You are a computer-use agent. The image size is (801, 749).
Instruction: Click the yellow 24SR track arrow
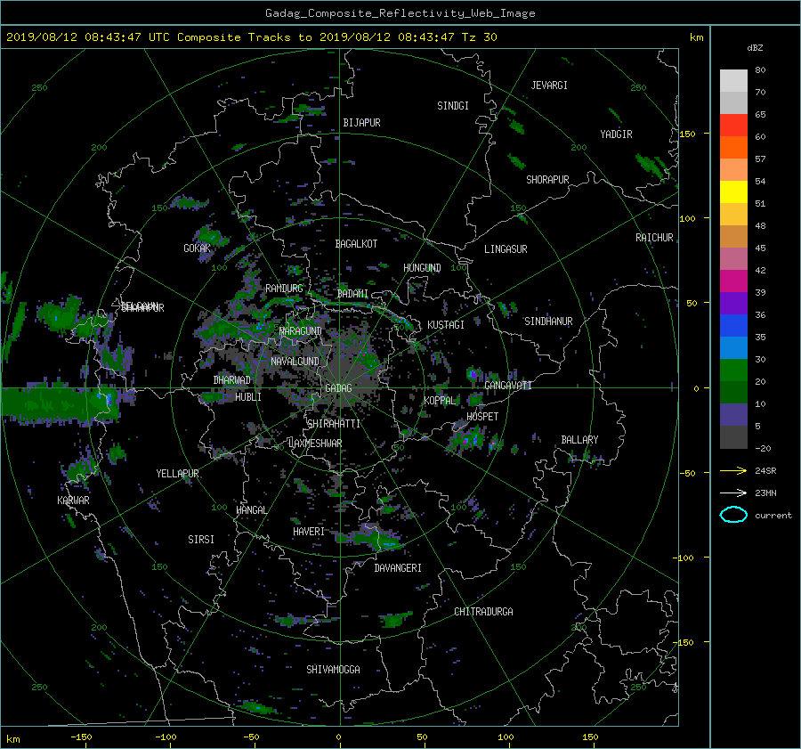click(x=733, y=470)
